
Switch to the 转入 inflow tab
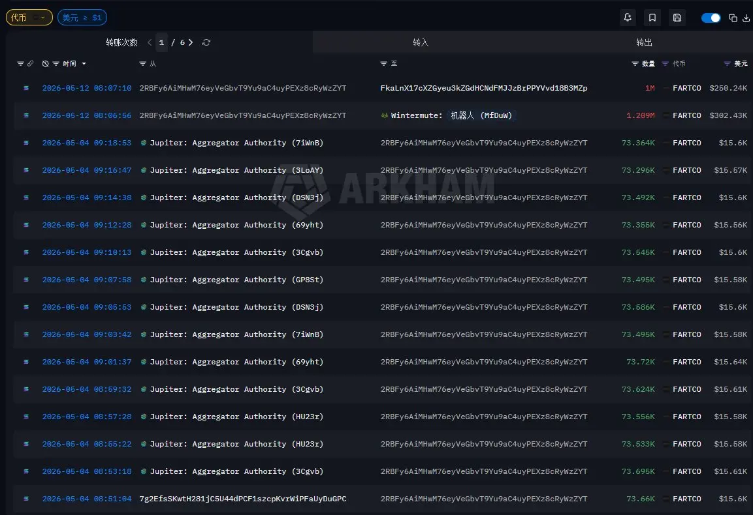pos(421,42)
